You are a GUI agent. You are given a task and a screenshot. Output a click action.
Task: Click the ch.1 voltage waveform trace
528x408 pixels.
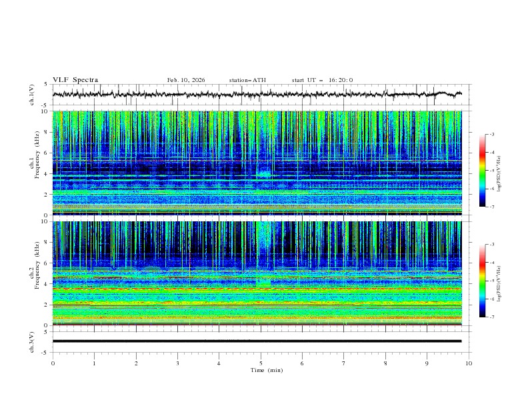point(257,94)
